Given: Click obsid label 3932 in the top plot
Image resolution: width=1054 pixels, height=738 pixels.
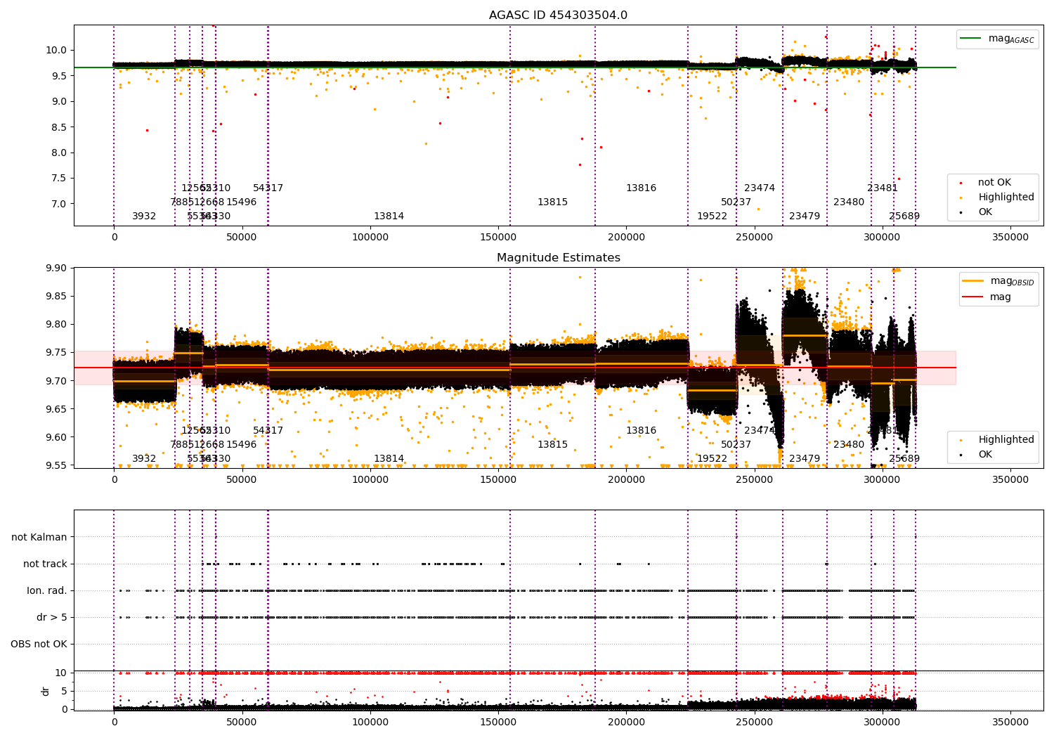Looking at the screenshot, I should (x=144, y=216).
